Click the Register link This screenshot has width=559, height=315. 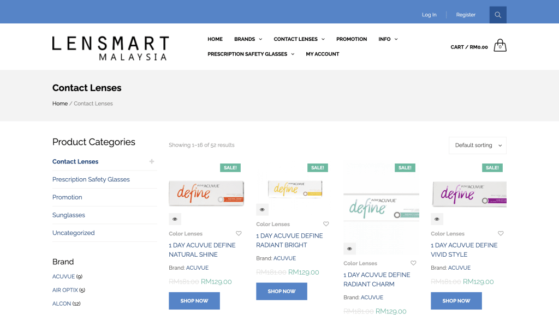pyautogui.click(x=466, y=15)
